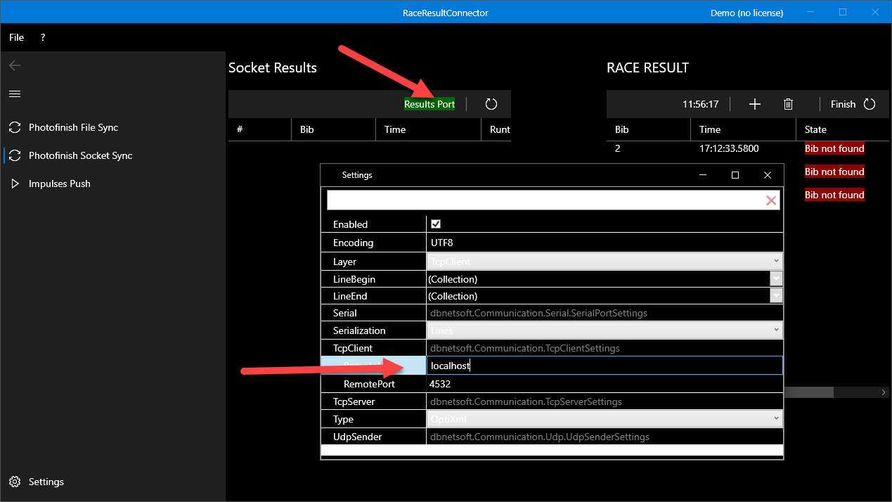The width and height of the screenshot is (892, 502).
Task: Open the question mark help menu
Action: [x=43, y=37]
